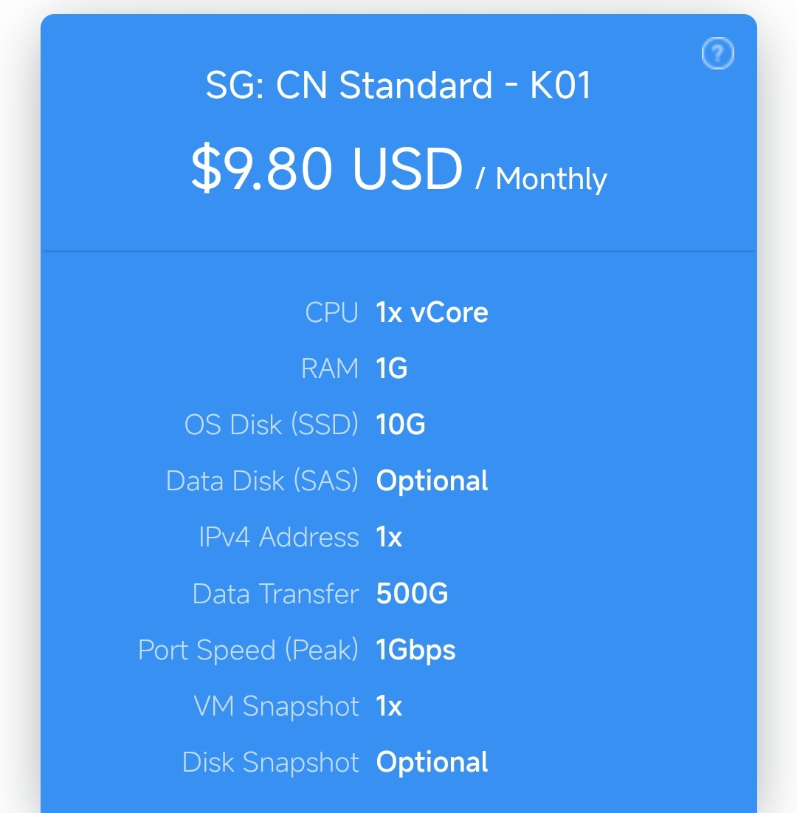Click the $9.80 USD price

coord(326,169)
